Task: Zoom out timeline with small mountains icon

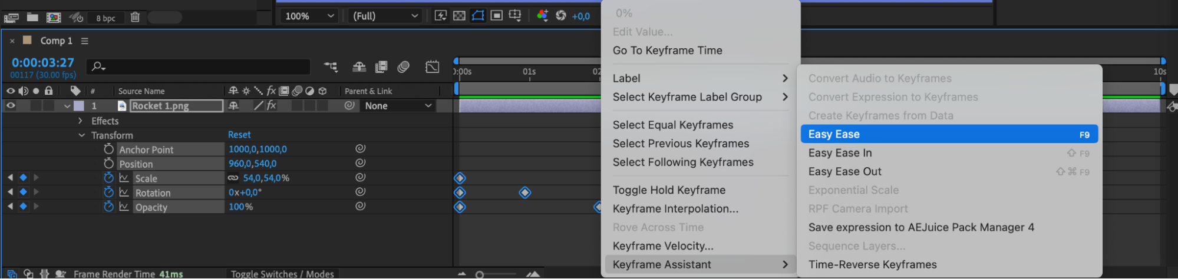Action: [x=461, y=274]
